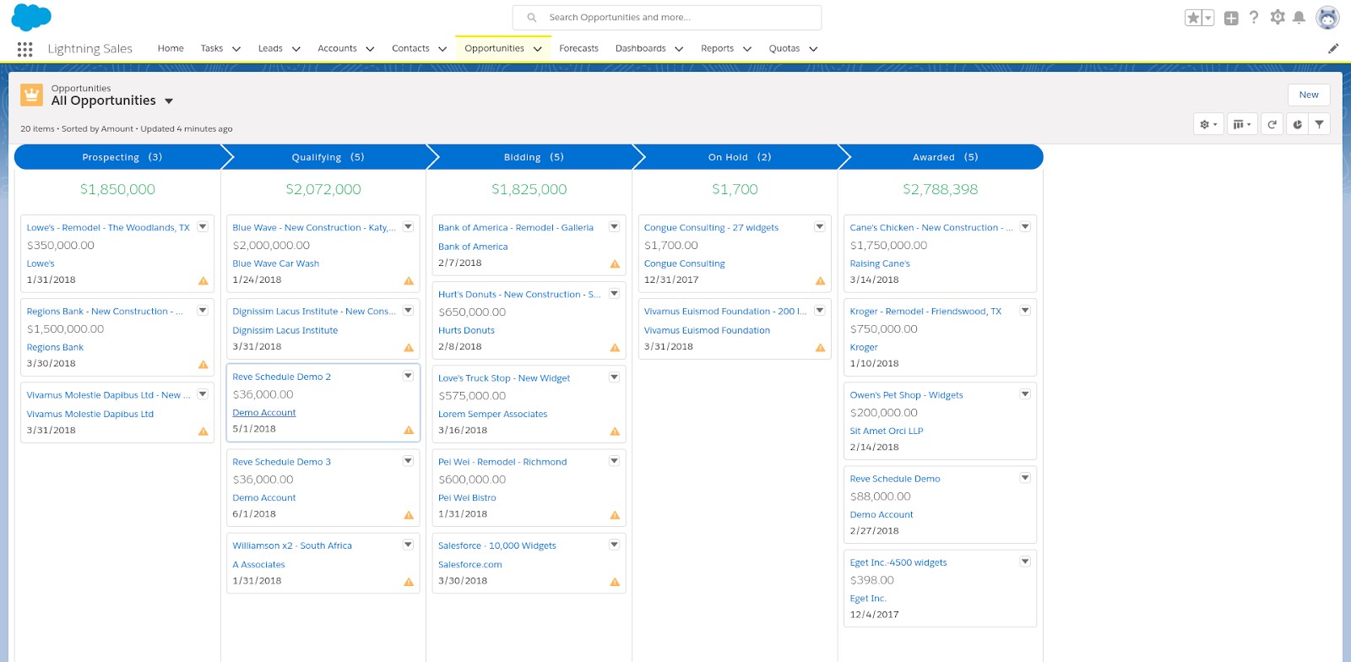Click warning icon on Salesforce 10,000 Widgets card
This screenshot has height=662, width=1351.
pos(615,581)
